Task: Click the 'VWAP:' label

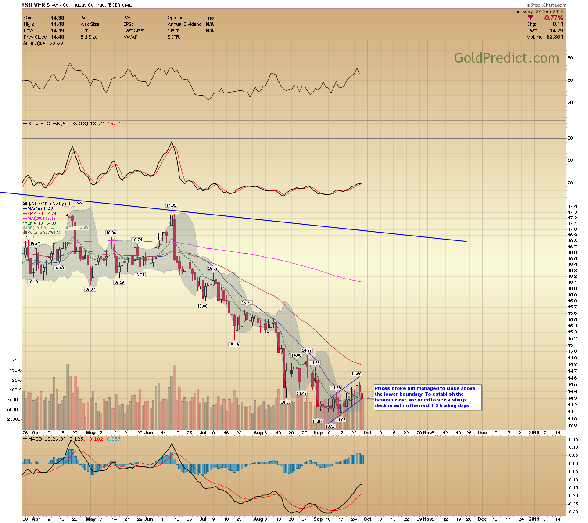Action: [x=131, y=37]
